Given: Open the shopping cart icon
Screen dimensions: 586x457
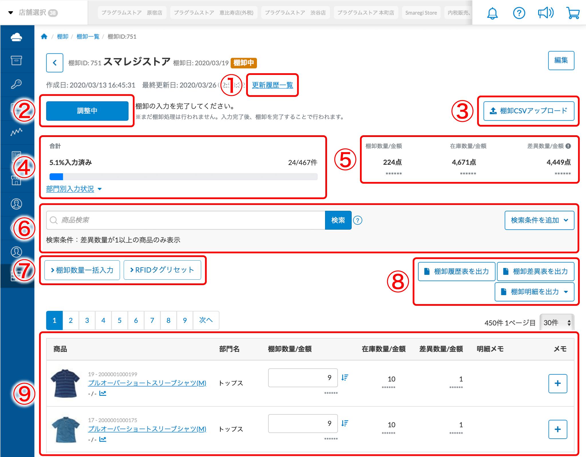Looking at the screenshot, I should 573,13.
